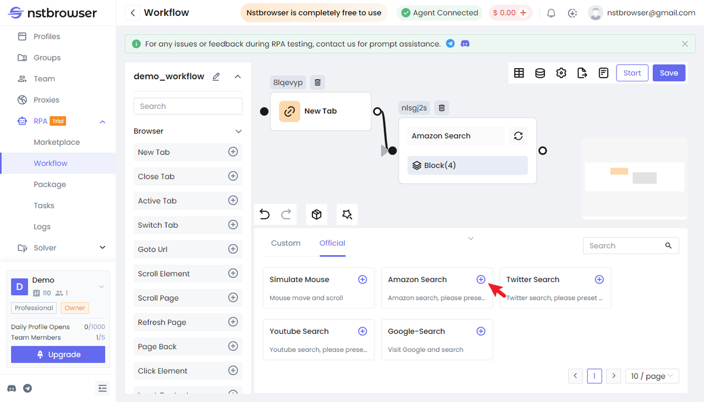Open page 1 in pagination
704x402 pixels.
[x=595, y=376]
